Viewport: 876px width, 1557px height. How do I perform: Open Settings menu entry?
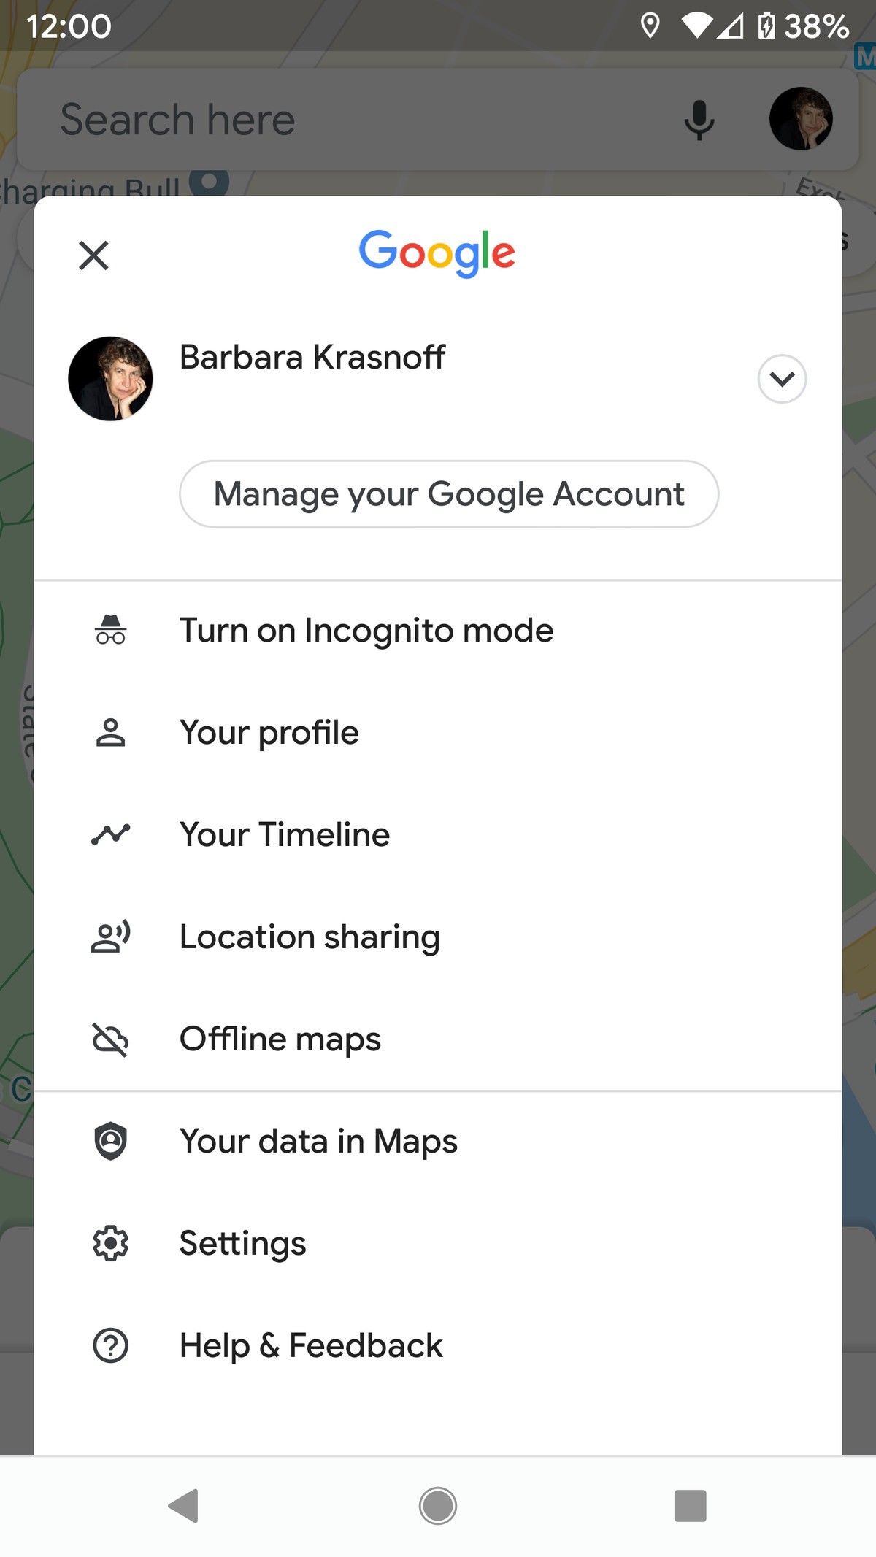point(438,1243)
